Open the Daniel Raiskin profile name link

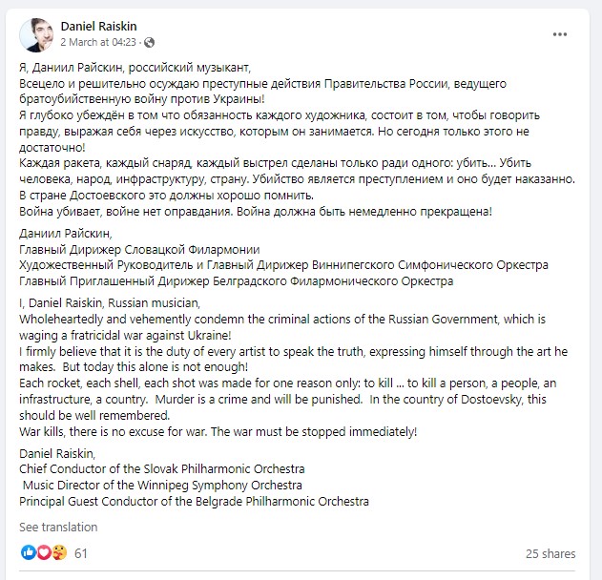pyautogui.click(x=99, y=26)
